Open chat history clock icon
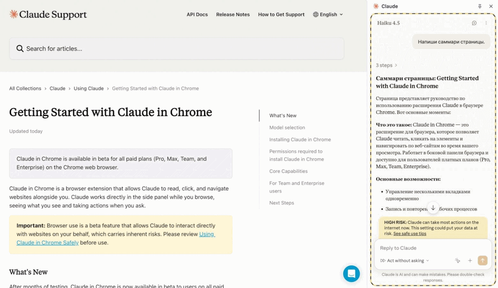 [474, 23]
